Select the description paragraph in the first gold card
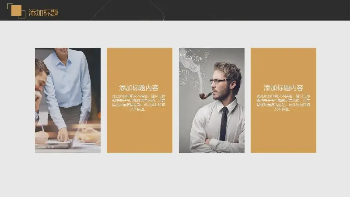The image size is (350, 197). click(139, 103)
